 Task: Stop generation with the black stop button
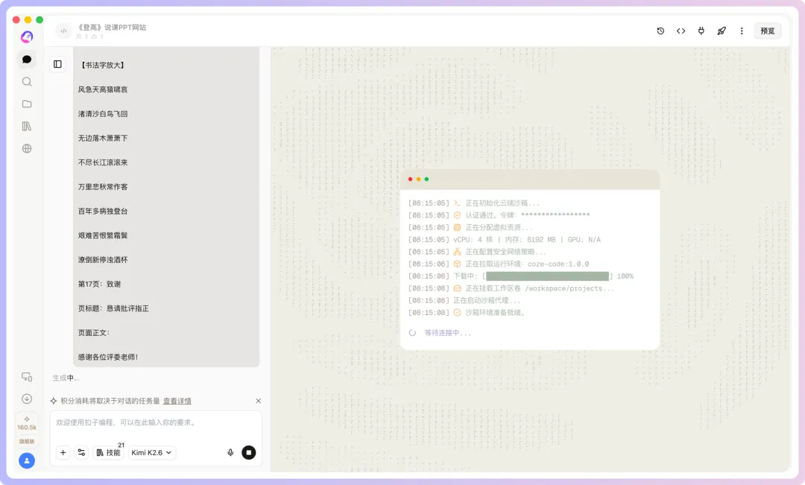click(x=248, y=452)
